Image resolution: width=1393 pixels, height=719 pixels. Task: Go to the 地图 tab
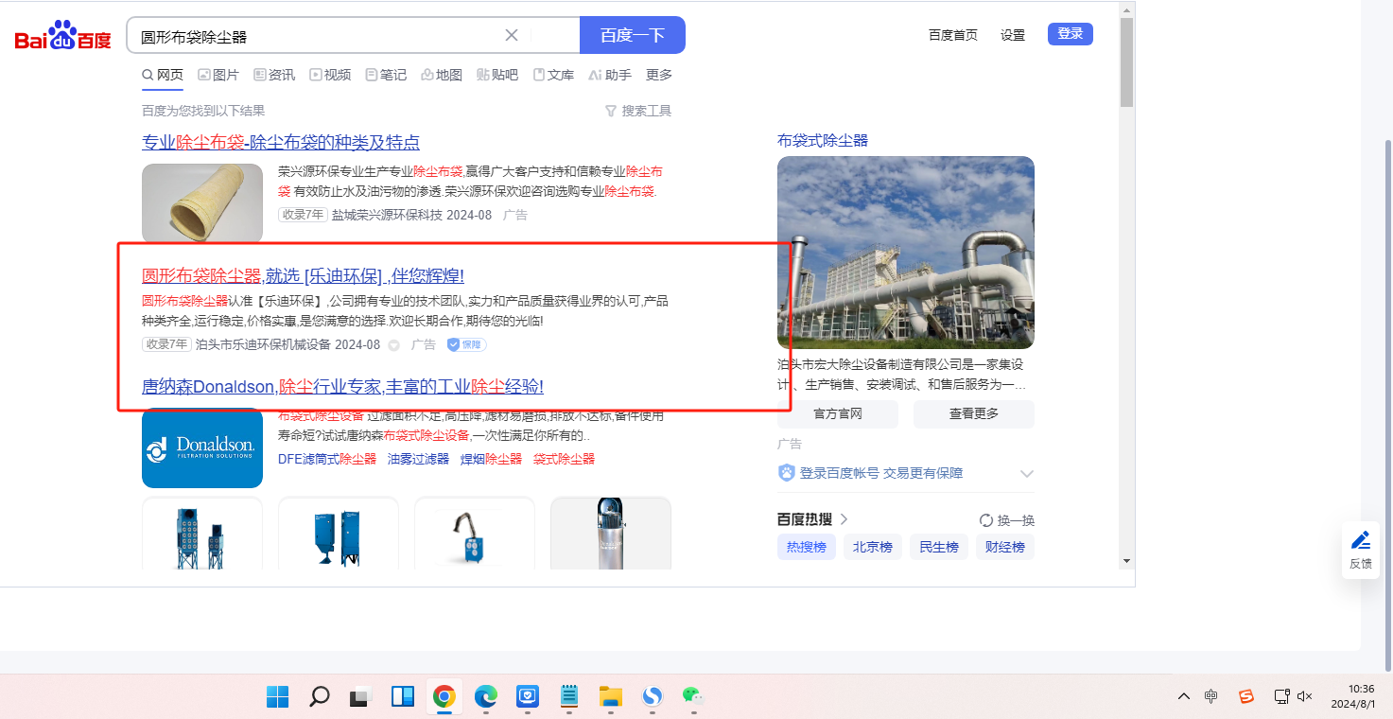pos(442,75)
